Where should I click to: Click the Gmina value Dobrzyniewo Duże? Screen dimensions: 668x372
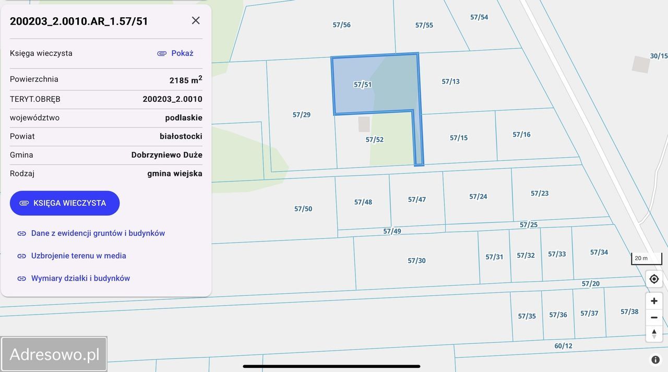(x=167, y=155)
